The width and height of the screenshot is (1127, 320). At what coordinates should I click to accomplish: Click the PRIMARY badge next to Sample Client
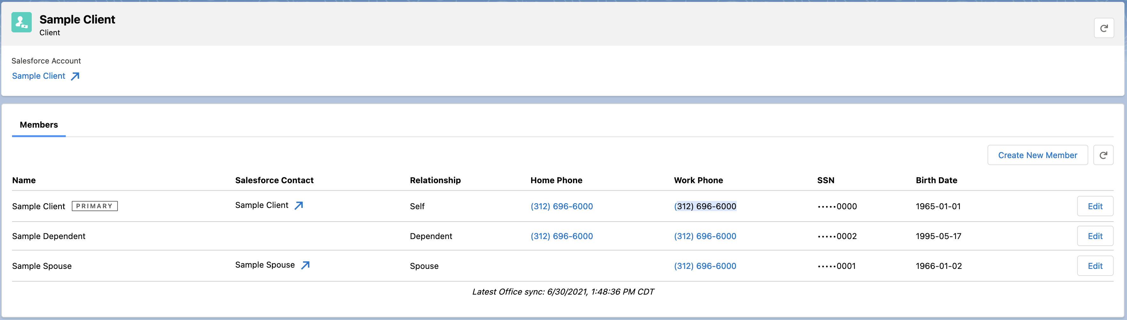[x=95, y=206]
